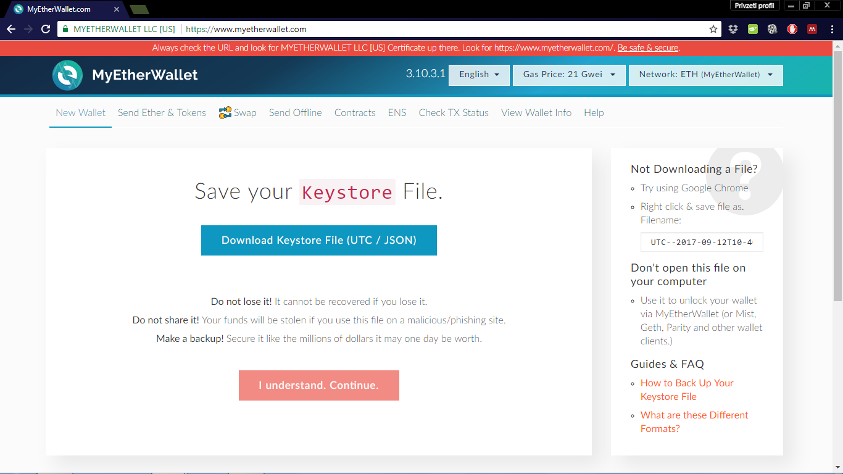Click the Not Downloading a File? heading
843x474 pixels.
(x=694, y=169)
